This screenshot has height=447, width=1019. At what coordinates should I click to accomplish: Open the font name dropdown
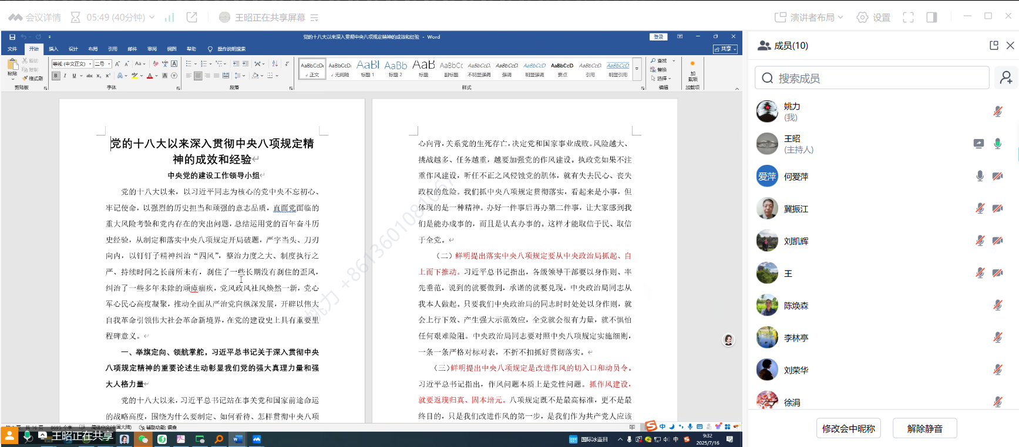pyautogui.click(x=90, y=64)
